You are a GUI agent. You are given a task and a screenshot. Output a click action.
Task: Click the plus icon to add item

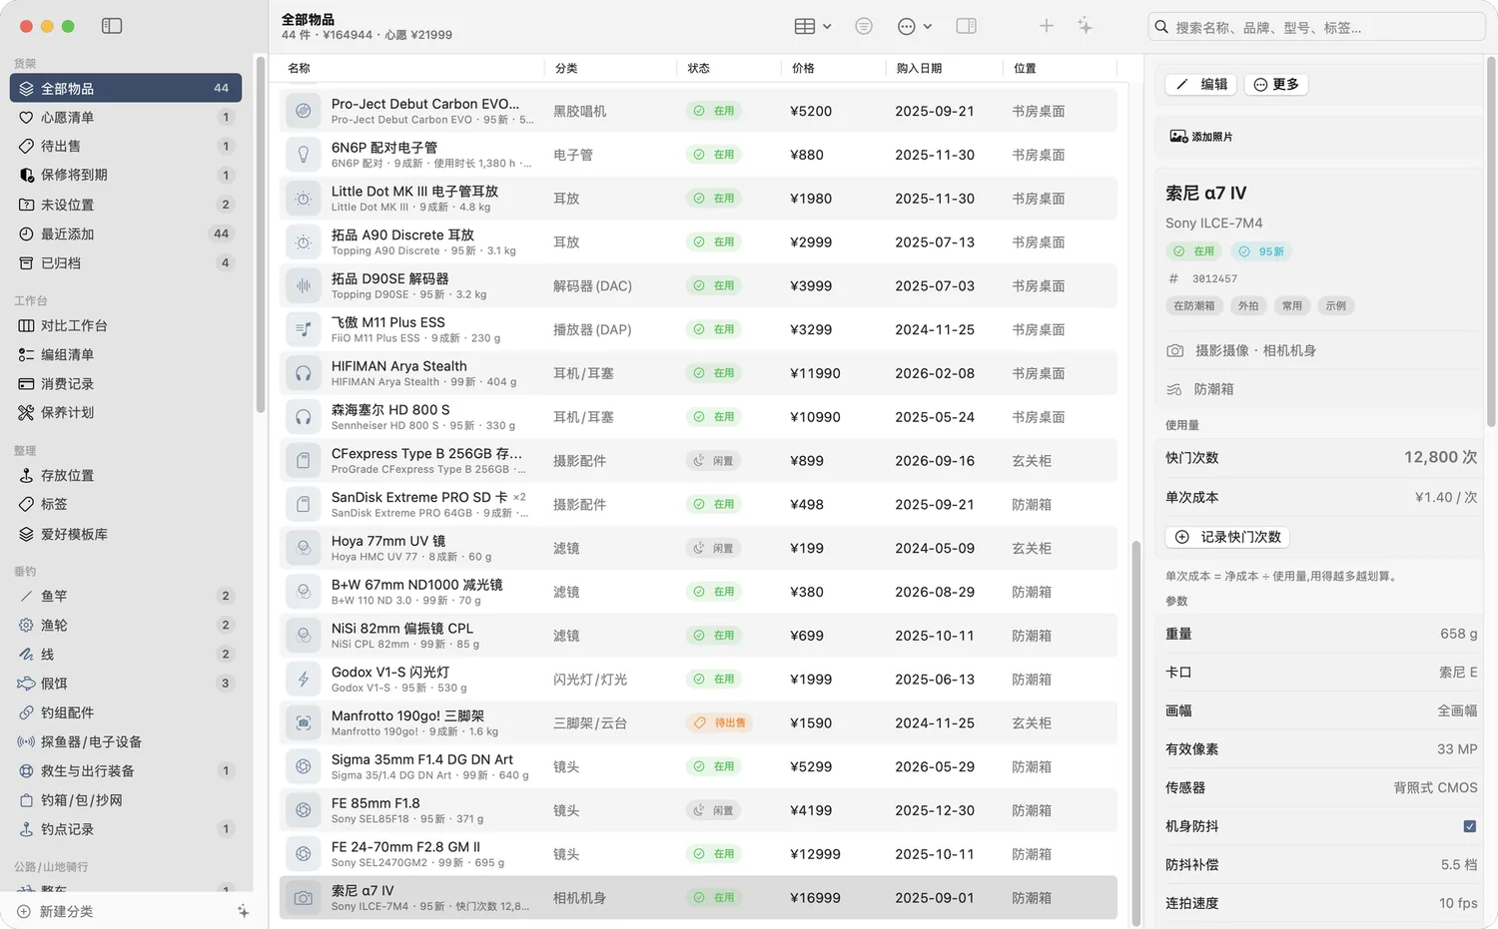[1046, 26]
